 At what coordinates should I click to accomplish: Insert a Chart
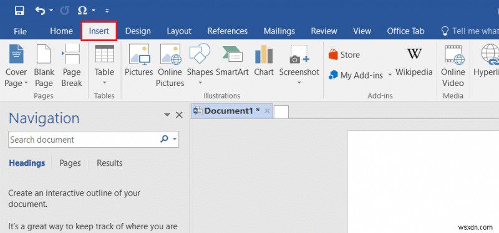pyautogui.click(x=264, y=60)
